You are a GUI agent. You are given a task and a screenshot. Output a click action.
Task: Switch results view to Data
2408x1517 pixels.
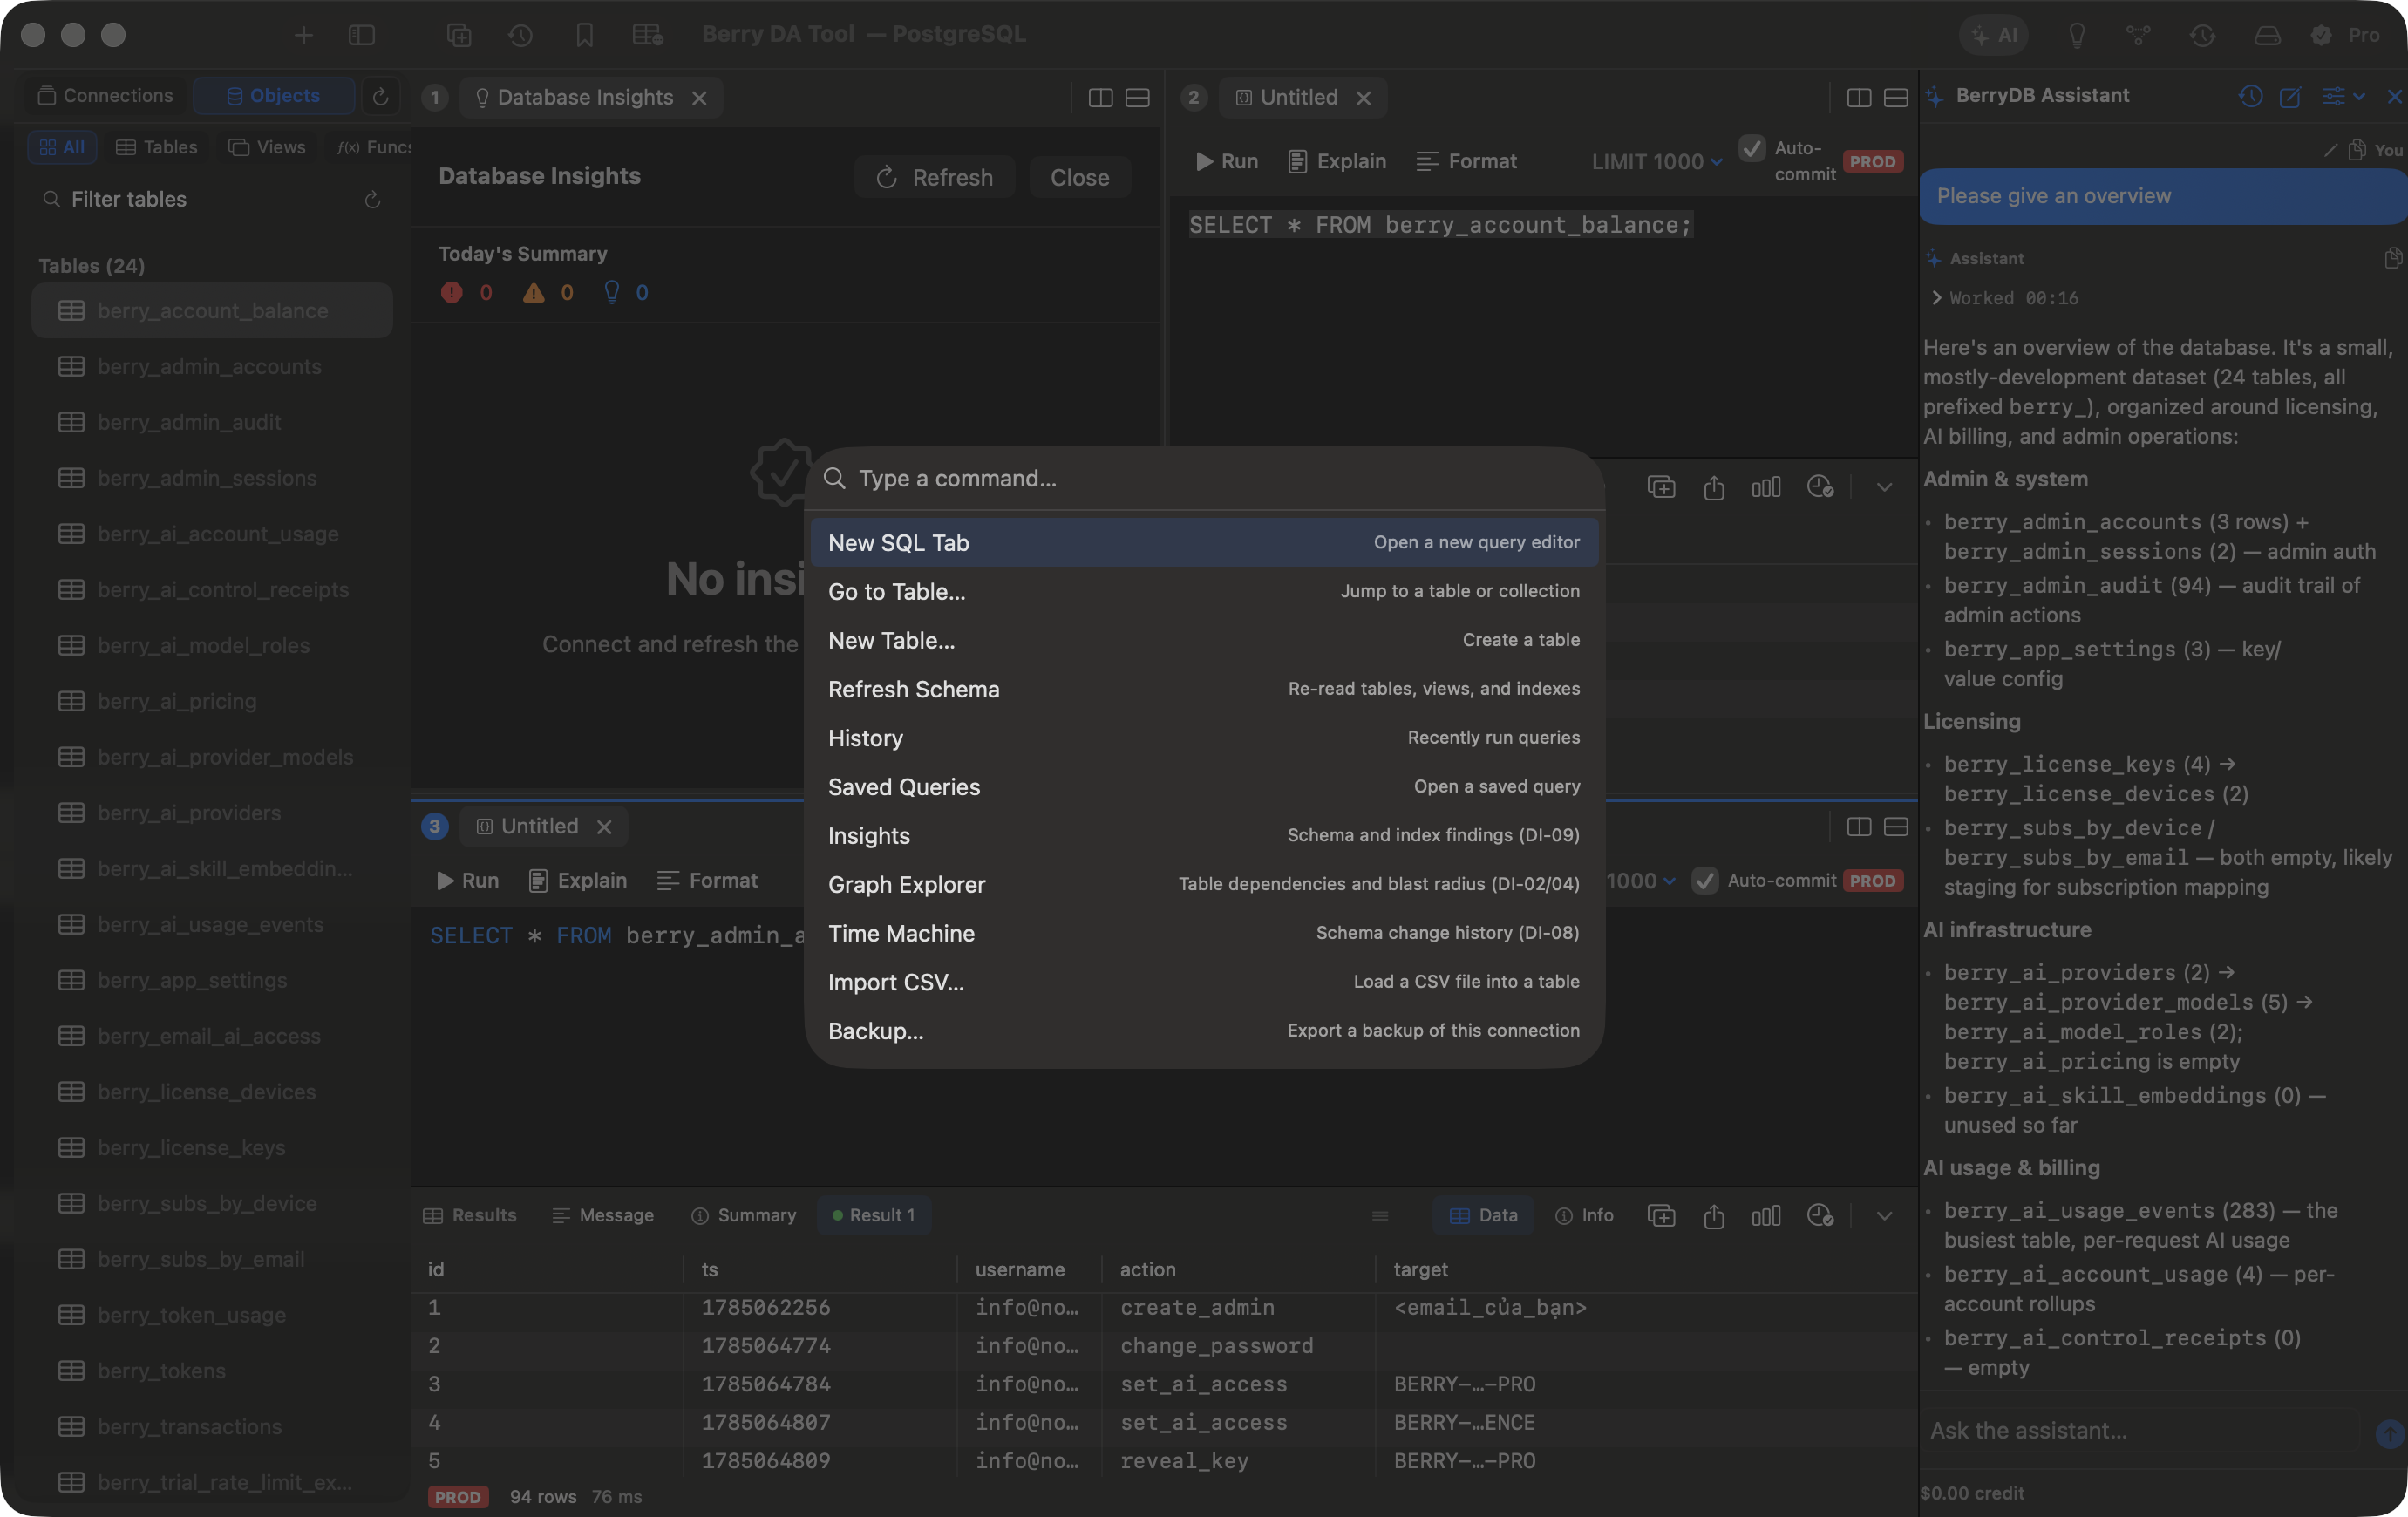pos(1484,1216)
